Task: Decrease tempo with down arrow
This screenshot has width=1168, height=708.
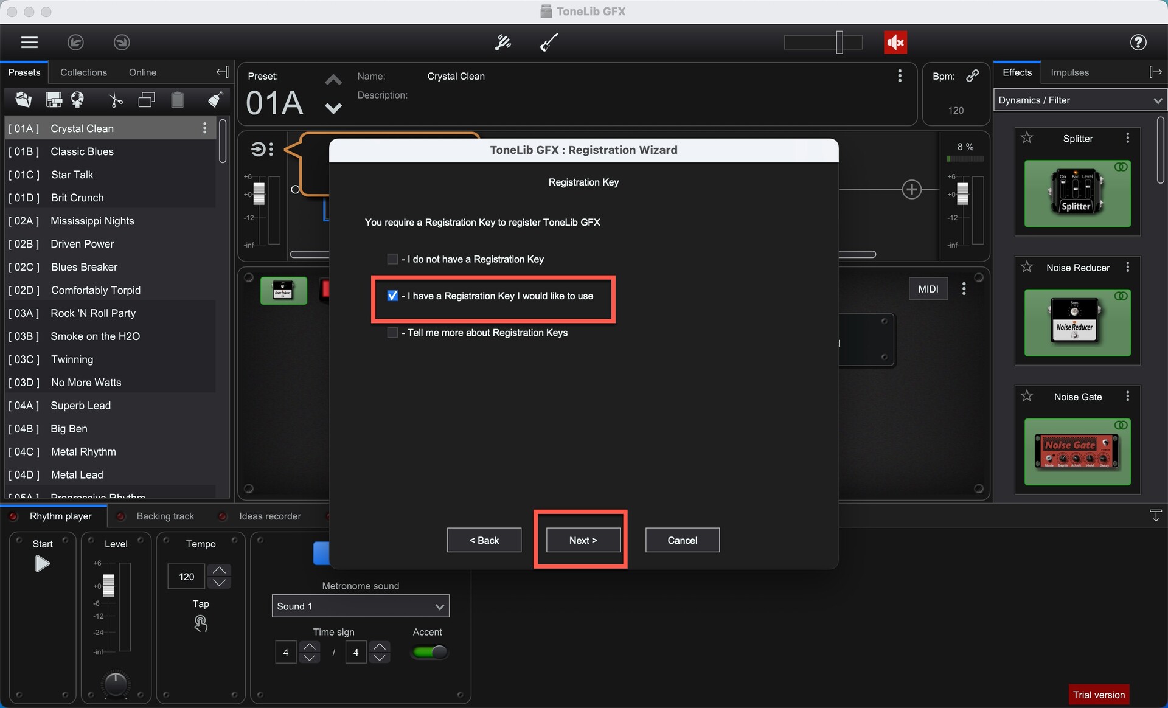Action: pyautogui.click(x=219, y=583)
